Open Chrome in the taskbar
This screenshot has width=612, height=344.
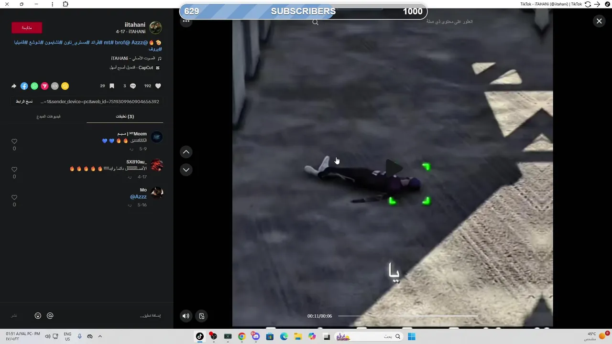pyautogui.click(x=242, y=336)
